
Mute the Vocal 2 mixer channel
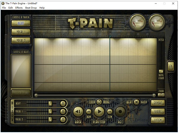point(63,119)
